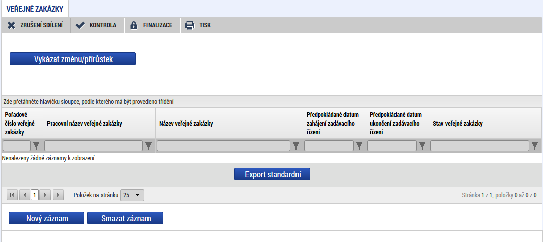Click the Finalizace lock icon

point(134,25)
